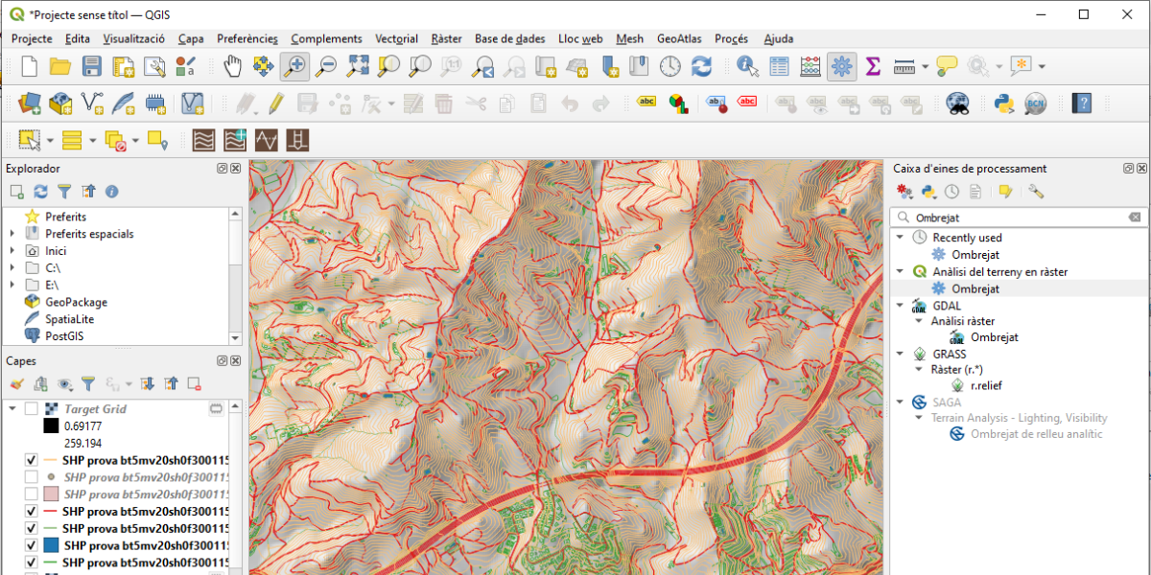Click the yellow abc Layer Labeling Options icon
This screenshot has height=575, width=1151.
click(647, 103)
